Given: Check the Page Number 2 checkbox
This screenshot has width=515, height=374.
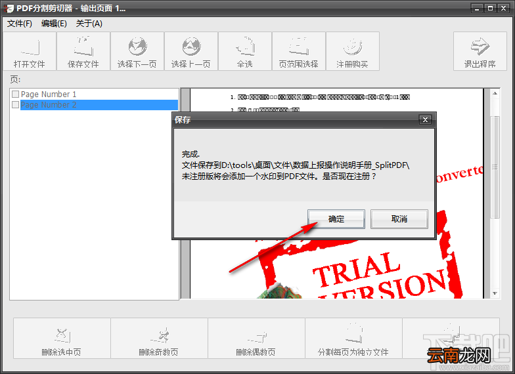Looking at the screenshot, I should coord(16,105).
